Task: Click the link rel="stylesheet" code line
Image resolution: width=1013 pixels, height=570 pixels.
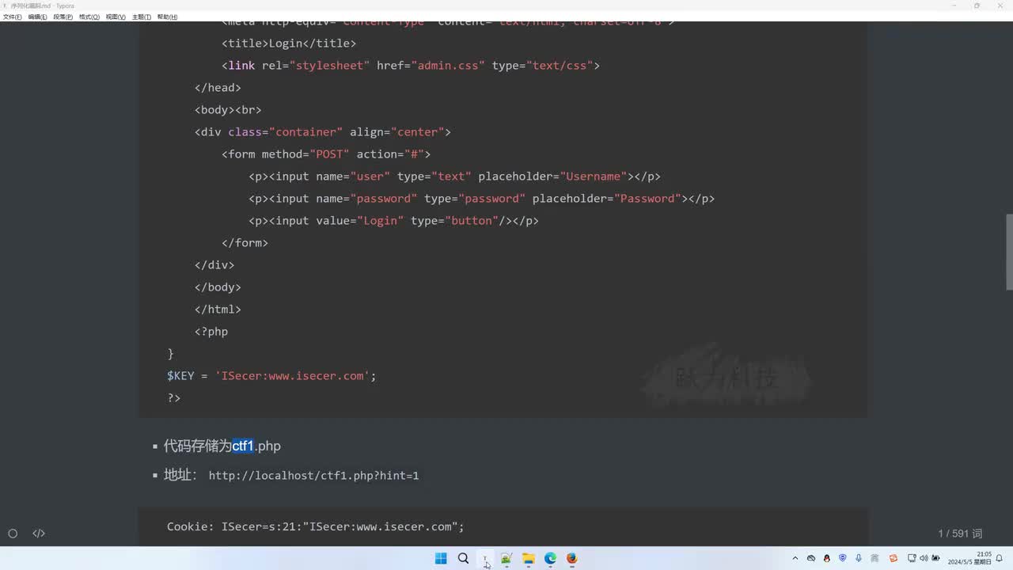Action: coord(411,66)
